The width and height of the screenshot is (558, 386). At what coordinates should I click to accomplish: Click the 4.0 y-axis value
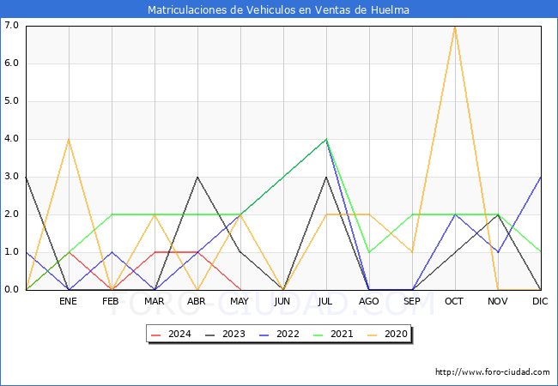click(x=11, y=139)
